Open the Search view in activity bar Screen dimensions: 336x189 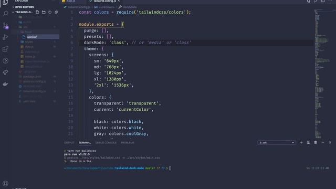click(5, 14)
